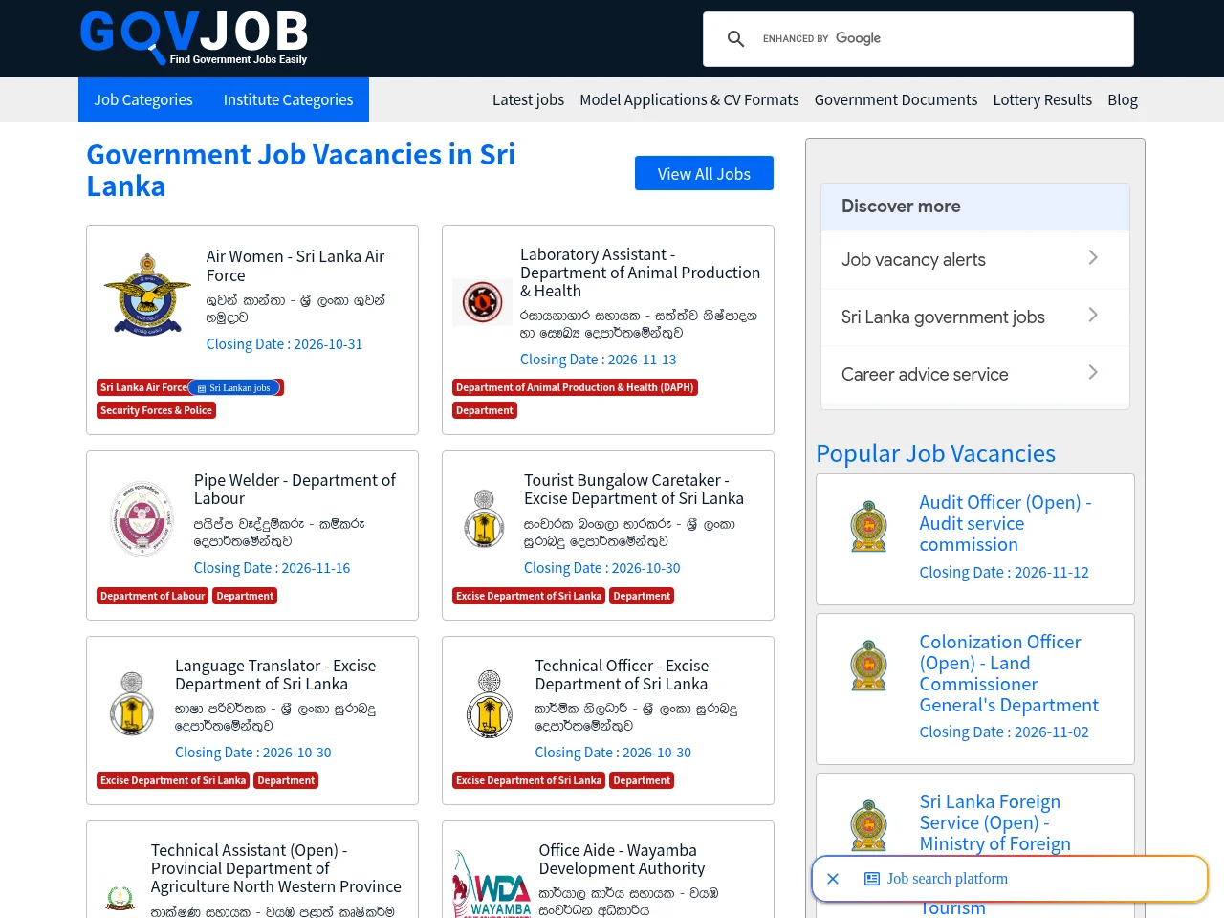Click Closing Date 2026-11-12 text
1224x918 pixels.
[1004, 572]
